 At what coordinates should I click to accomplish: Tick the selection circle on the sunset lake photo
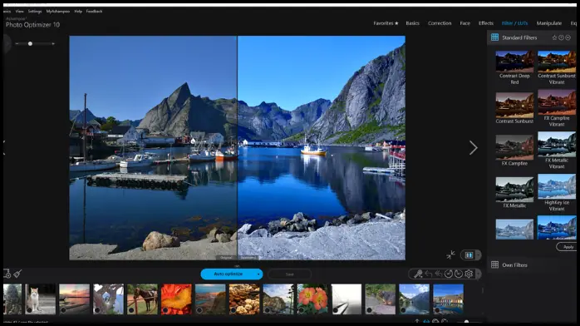tap(63, 310)
